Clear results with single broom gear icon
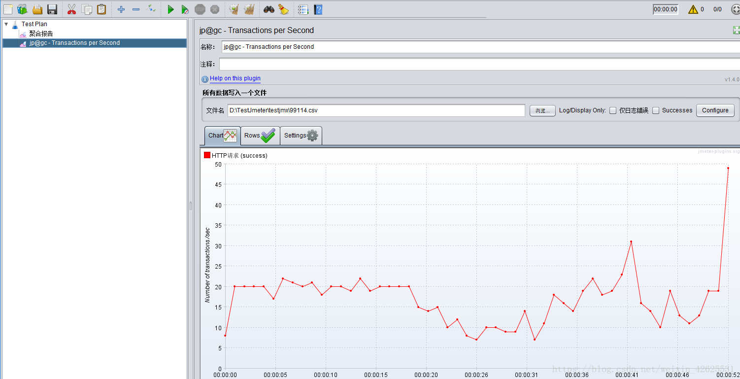The height and width of the screenshot is (379, 740). (x=234, y=9)
